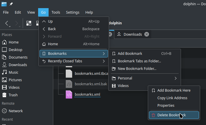Toggle the pin window icon

pyautogui.click(x=11, y=4)
